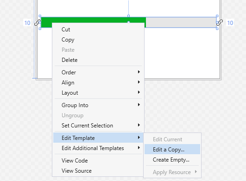The height and width of the screenshot is (181, 246).
Task: Select the top-right resize handle of progress bar
Action: 217,16
